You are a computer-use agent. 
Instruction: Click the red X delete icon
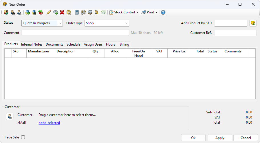[62, 12]
